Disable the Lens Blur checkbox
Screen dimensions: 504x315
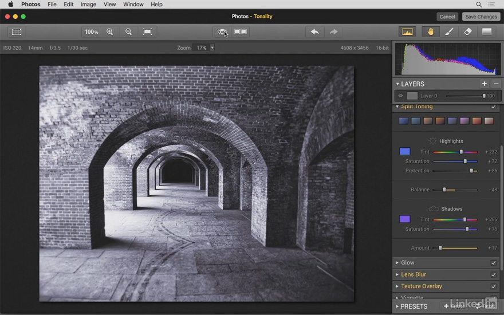(x=493, y=274)
